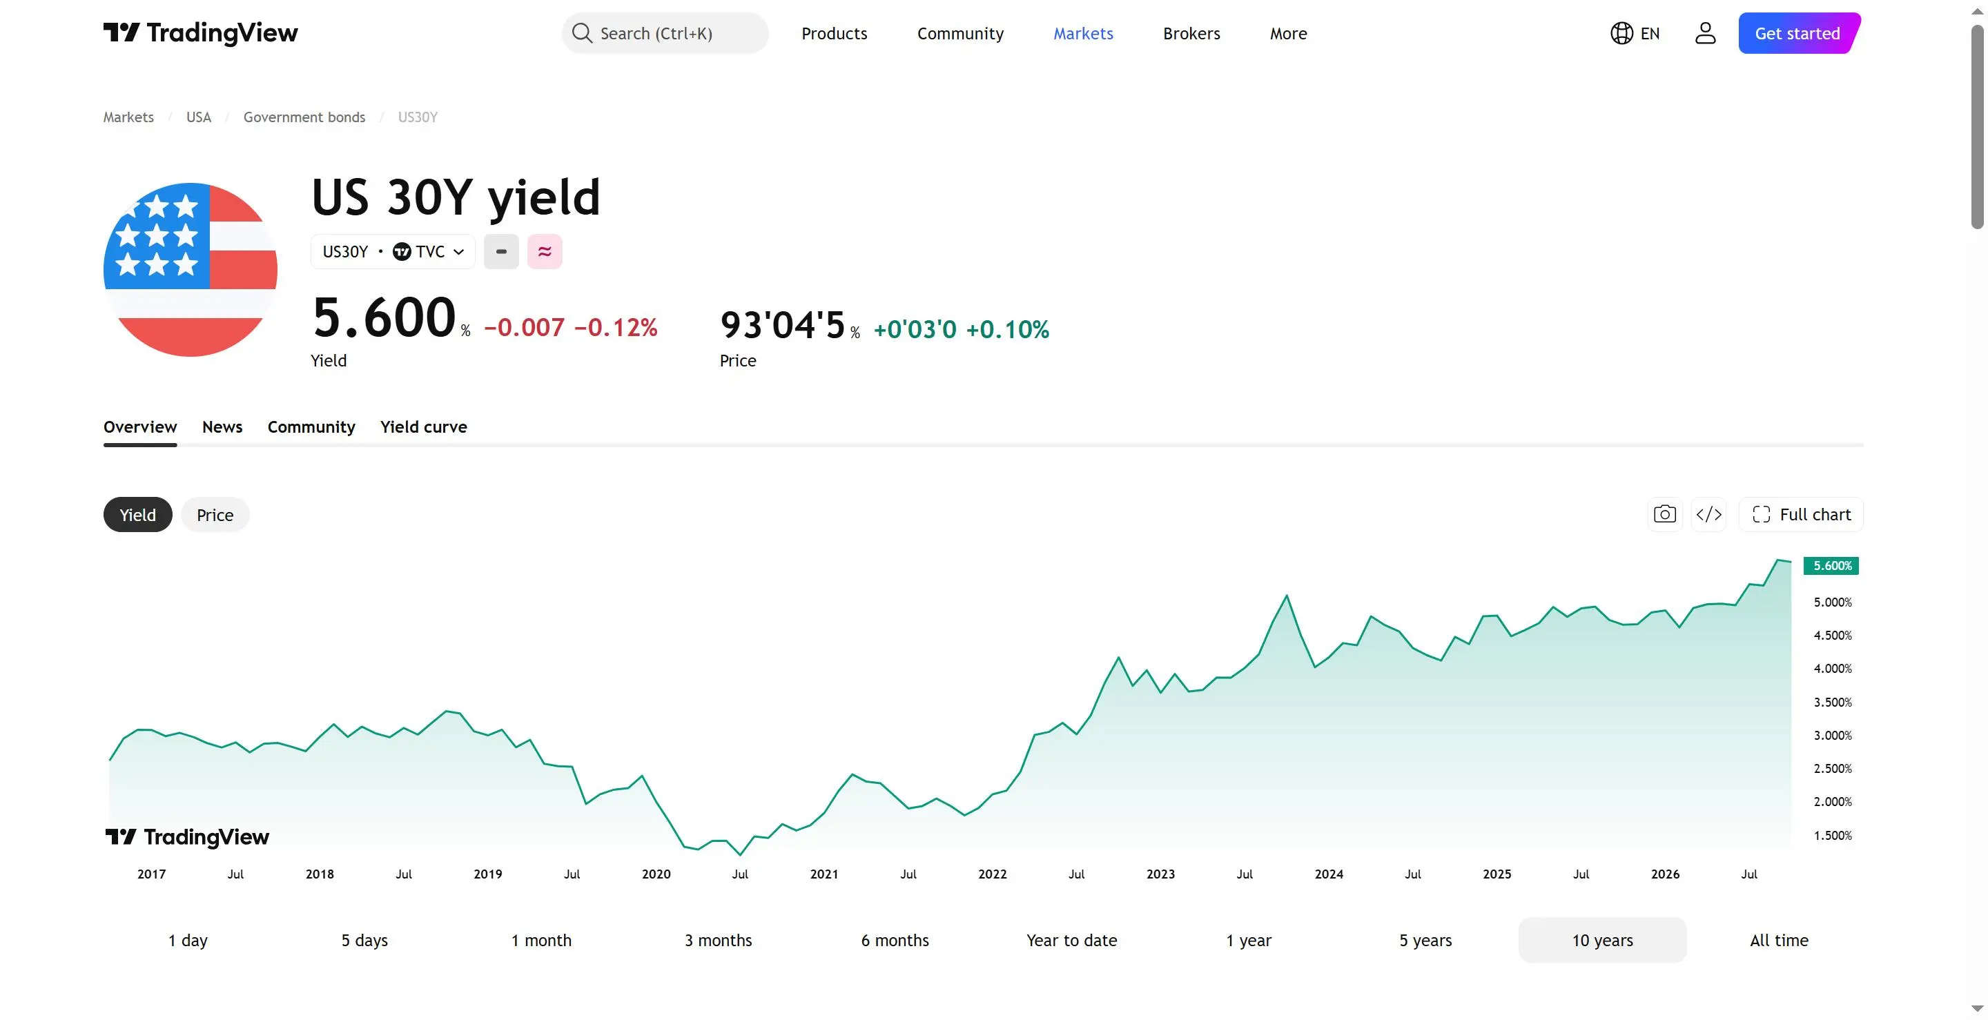Open the Markets menu

click(1083, 33)
